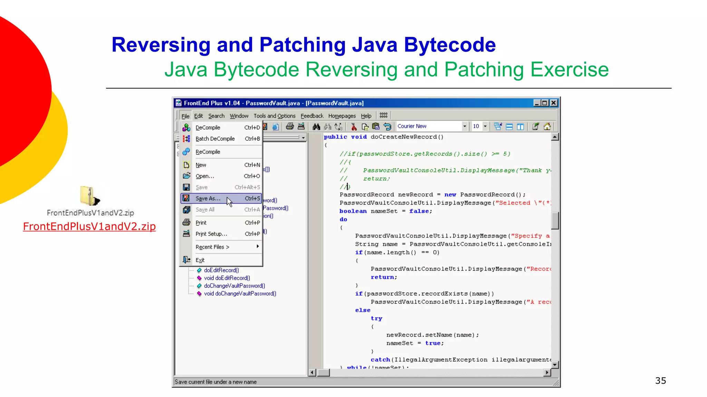Open the Help menu
Screen dimensions: 707x397
click(x=366, y=116)
